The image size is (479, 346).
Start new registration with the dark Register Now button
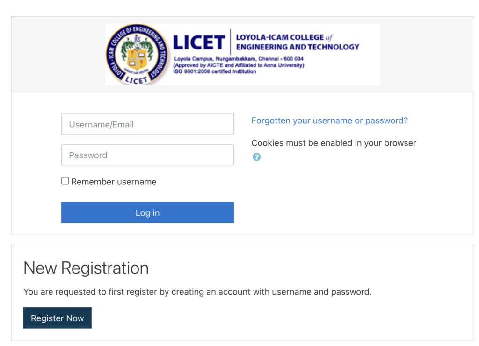(57, 318)
